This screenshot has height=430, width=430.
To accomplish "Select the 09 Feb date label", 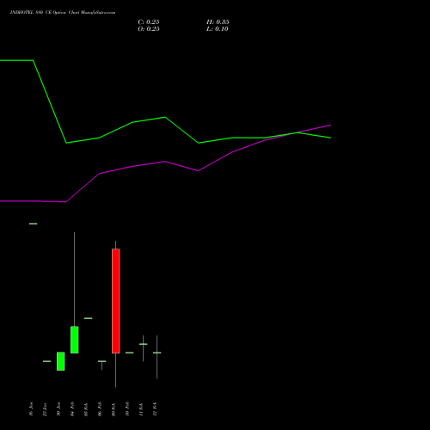I will [114, 409].
